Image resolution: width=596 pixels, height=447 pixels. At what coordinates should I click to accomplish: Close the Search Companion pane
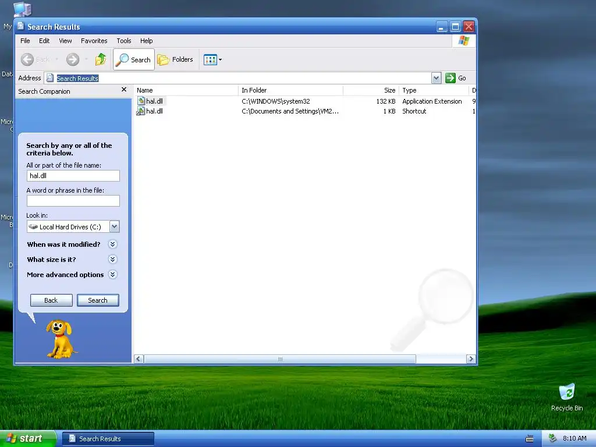pyautogui.click(x=124, y=89)
